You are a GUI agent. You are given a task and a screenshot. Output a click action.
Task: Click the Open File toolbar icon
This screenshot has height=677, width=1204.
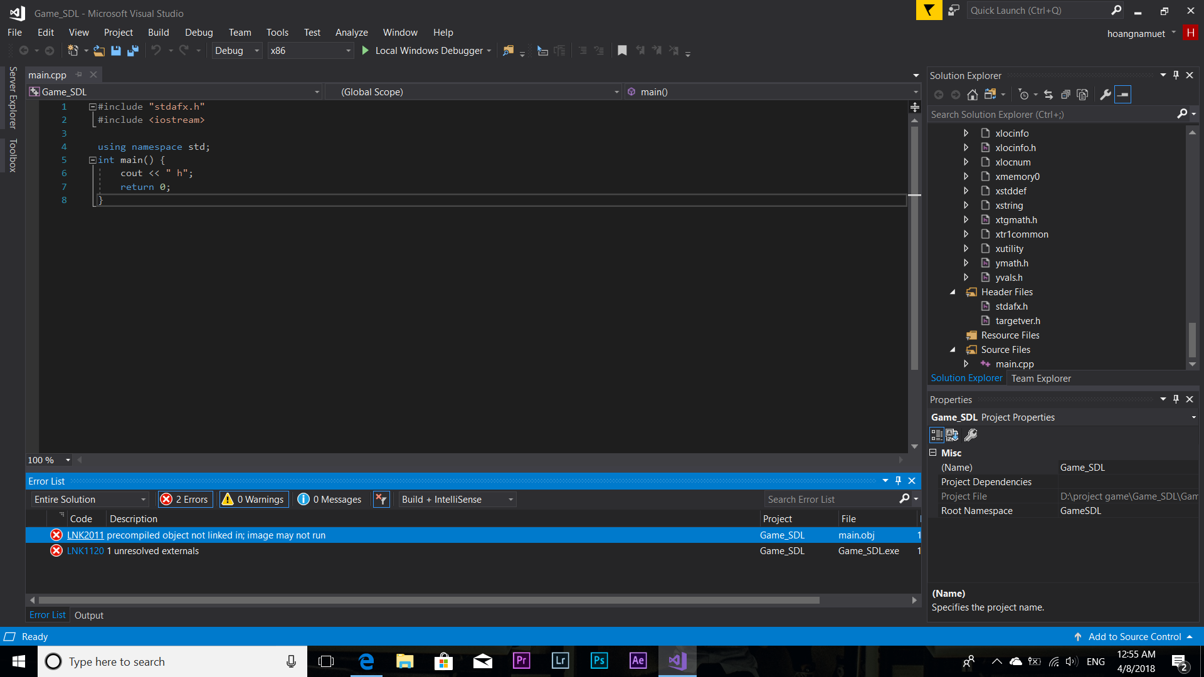(99, 51)
